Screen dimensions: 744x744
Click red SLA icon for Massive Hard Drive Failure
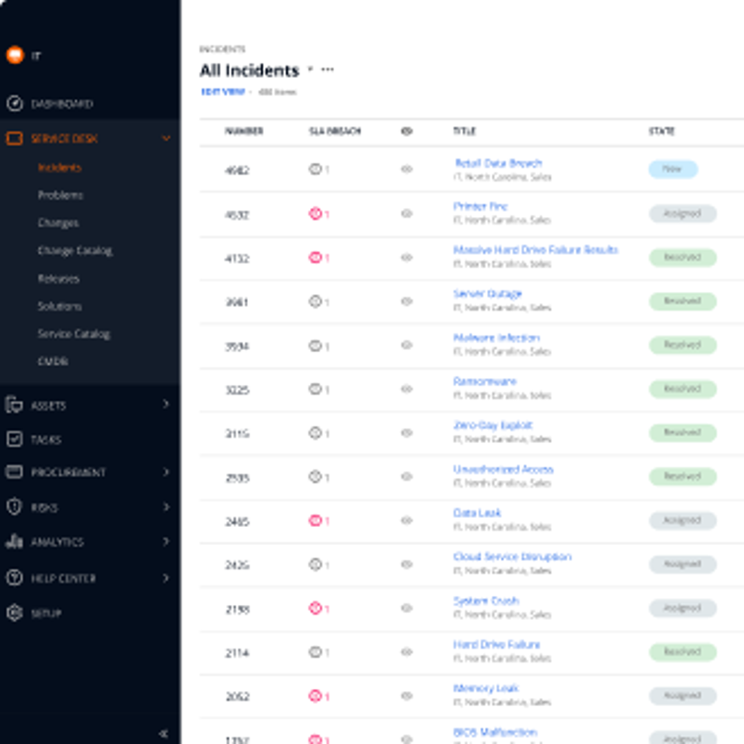pos(316,258)
